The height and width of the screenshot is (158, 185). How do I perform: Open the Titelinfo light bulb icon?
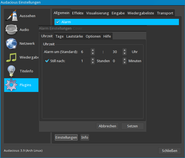click(11, 71)
